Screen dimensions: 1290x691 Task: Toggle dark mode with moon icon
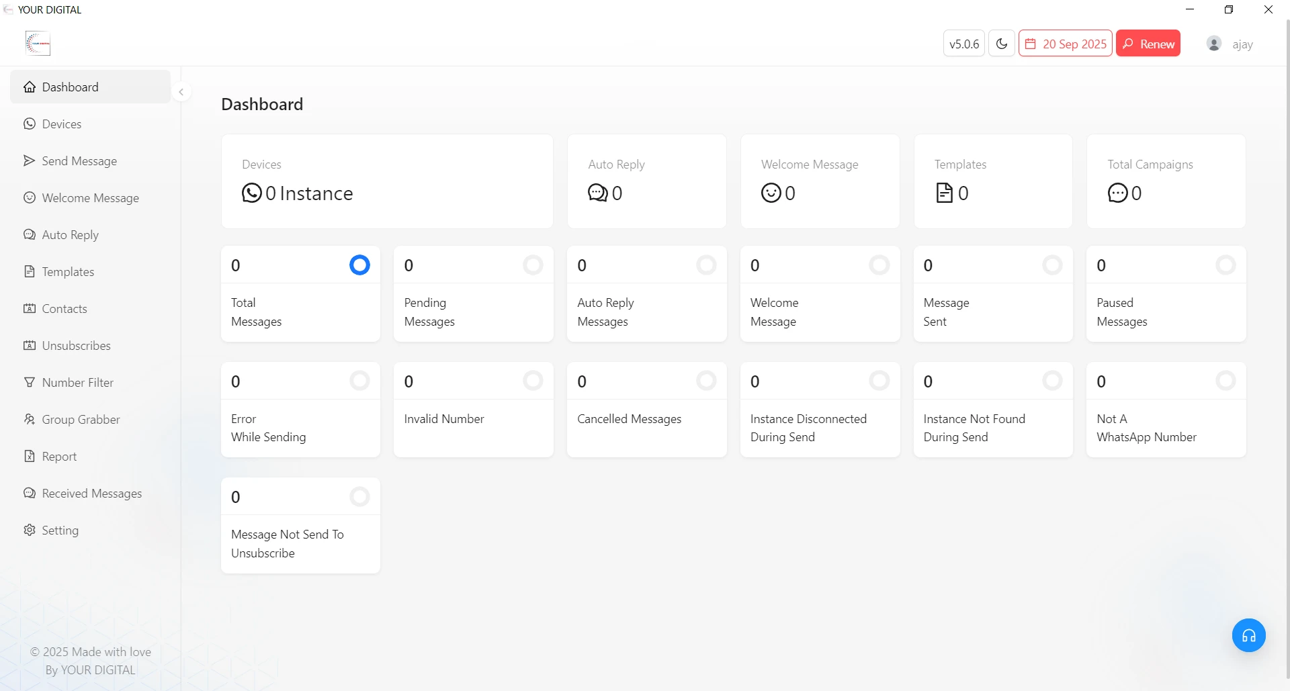pyautogui.click(x=1001, y=44)
